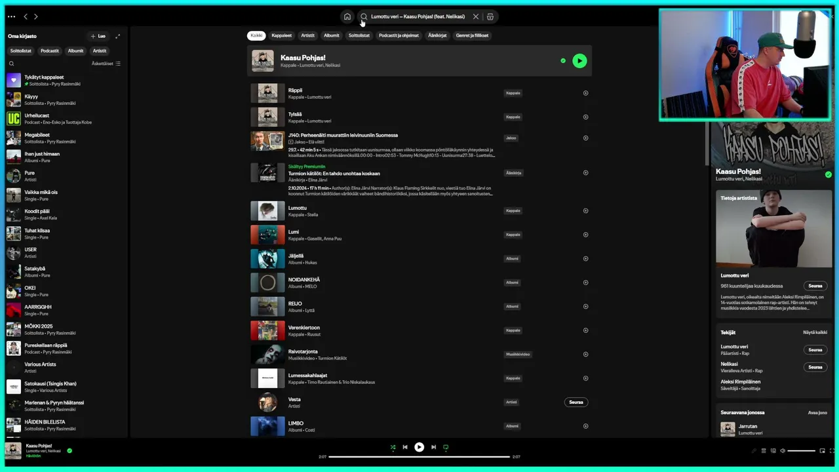Seek within the track progress bar
The width and height of the screenshot is (839, 472).
point(419,456)
